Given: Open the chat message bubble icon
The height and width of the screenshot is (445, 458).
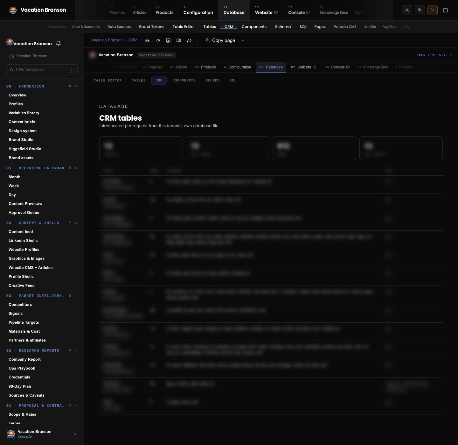Looking at the screenshot, I should coord(189,40).
